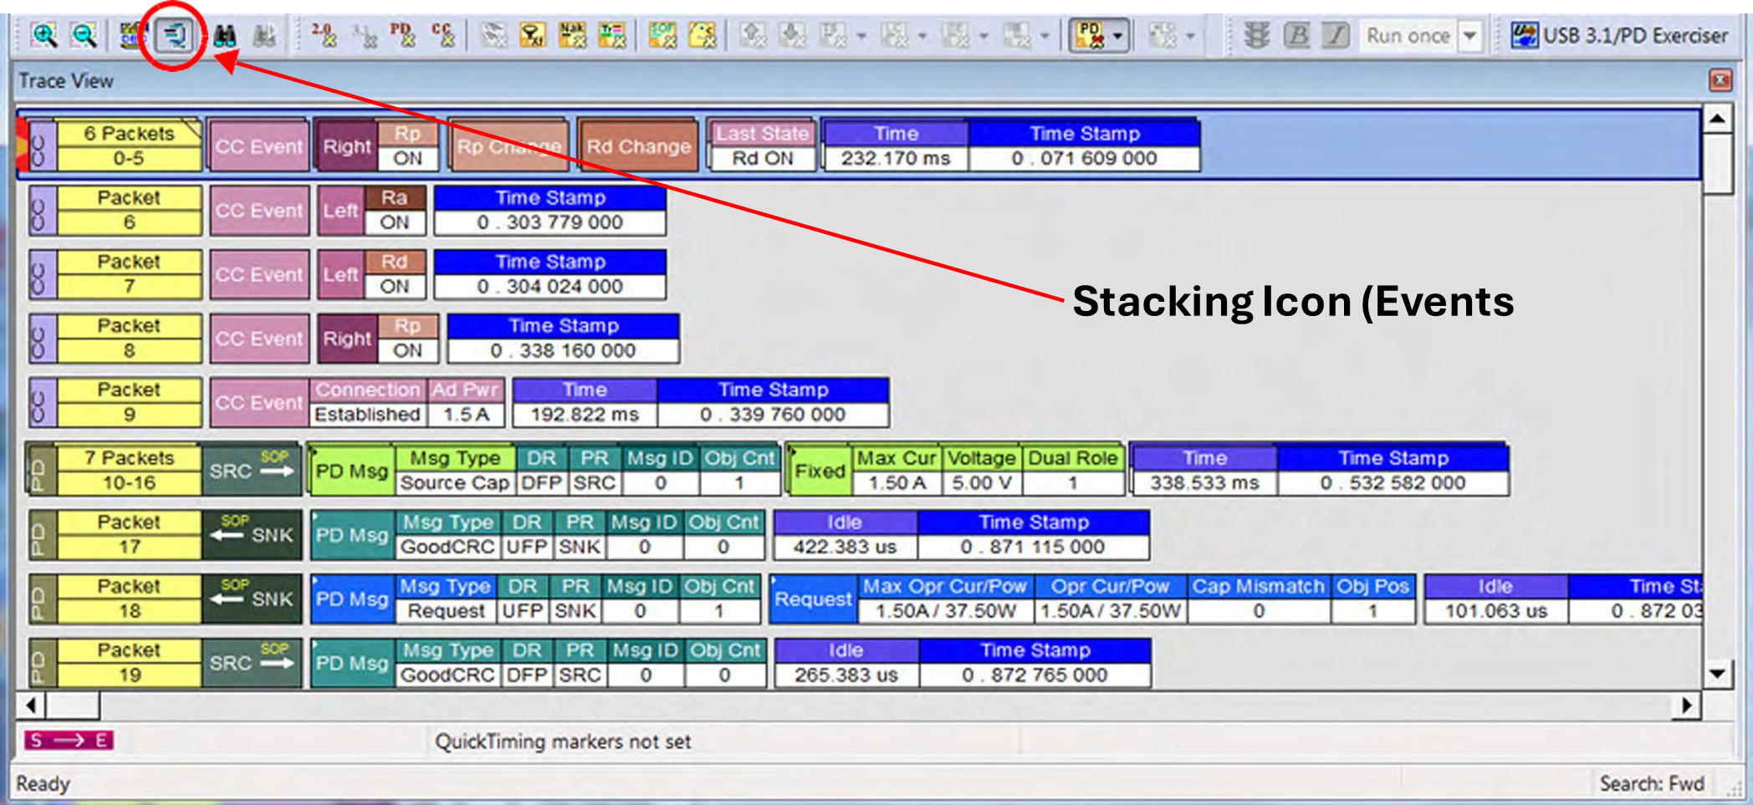Click the S to E timing marker button
1753x805 pixels.
click(x=69, y=740)
